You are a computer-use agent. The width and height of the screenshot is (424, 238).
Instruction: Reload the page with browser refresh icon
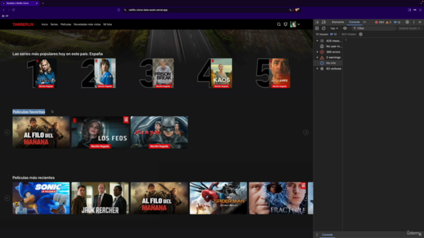(x=13, y=10)
